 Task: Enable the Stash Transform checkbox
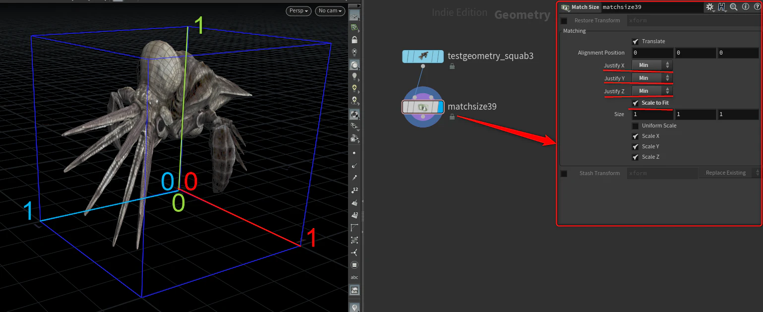(564, 174)
